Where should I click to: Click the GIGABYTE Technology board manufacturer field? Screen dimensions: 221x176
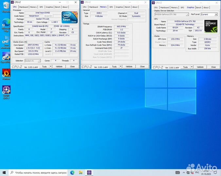[x=185, y=24]
